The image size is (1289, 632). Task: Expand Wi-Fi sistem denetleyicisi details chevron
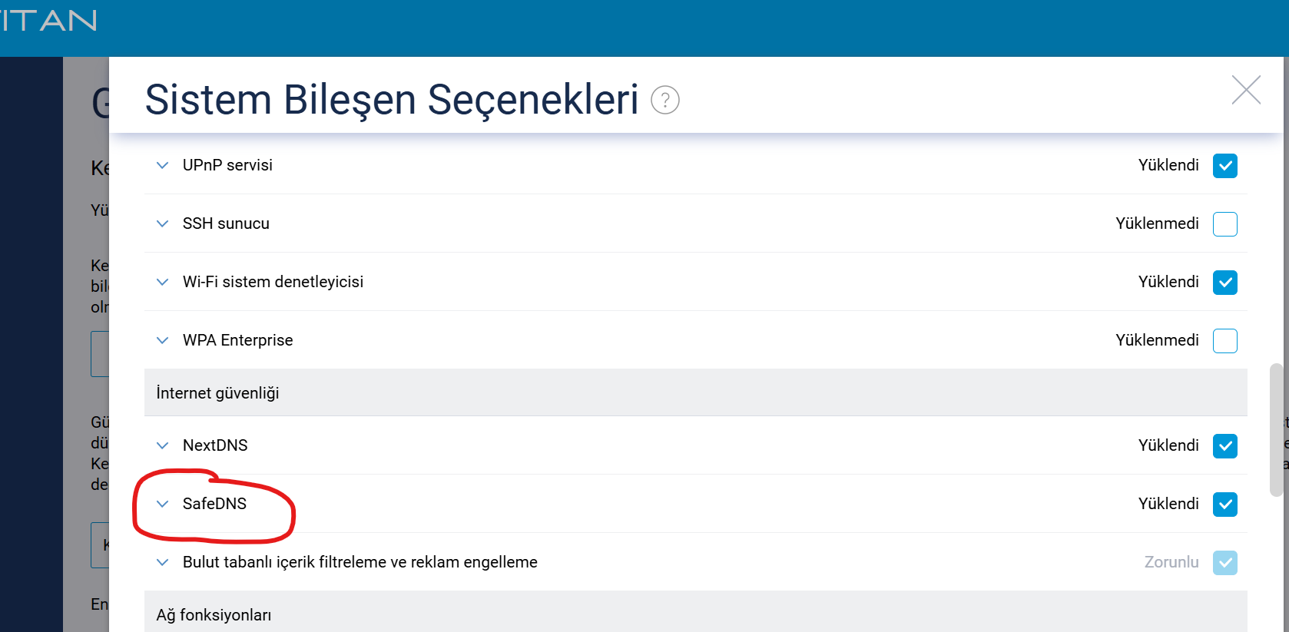[162, 282]
